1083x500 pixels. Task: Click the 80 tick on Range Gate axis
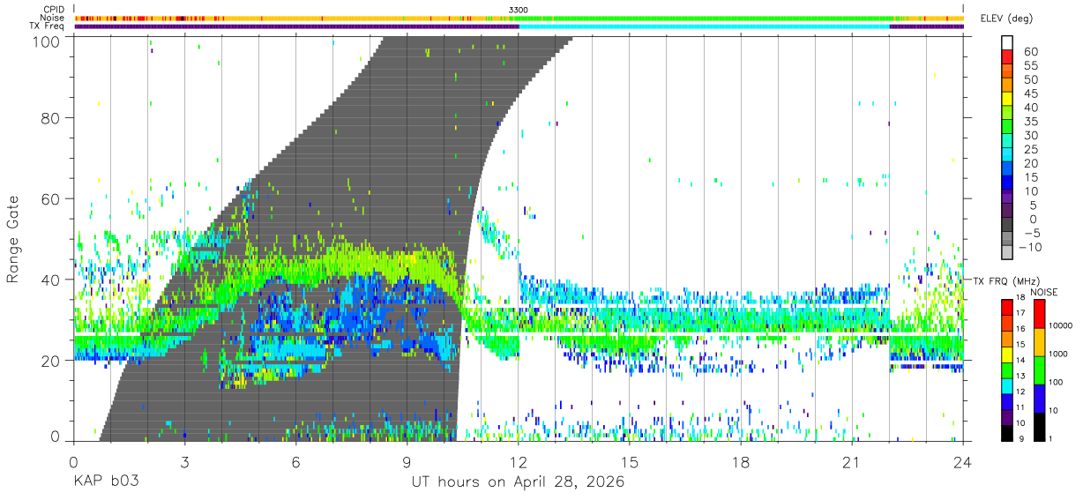tap(52, 117)
